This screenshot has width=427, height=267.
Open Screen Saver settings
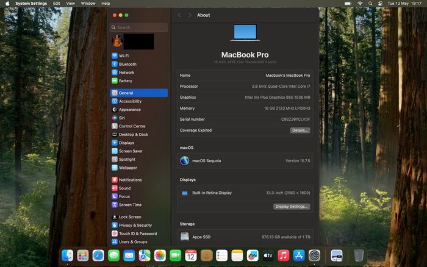[x=139, y=151]
